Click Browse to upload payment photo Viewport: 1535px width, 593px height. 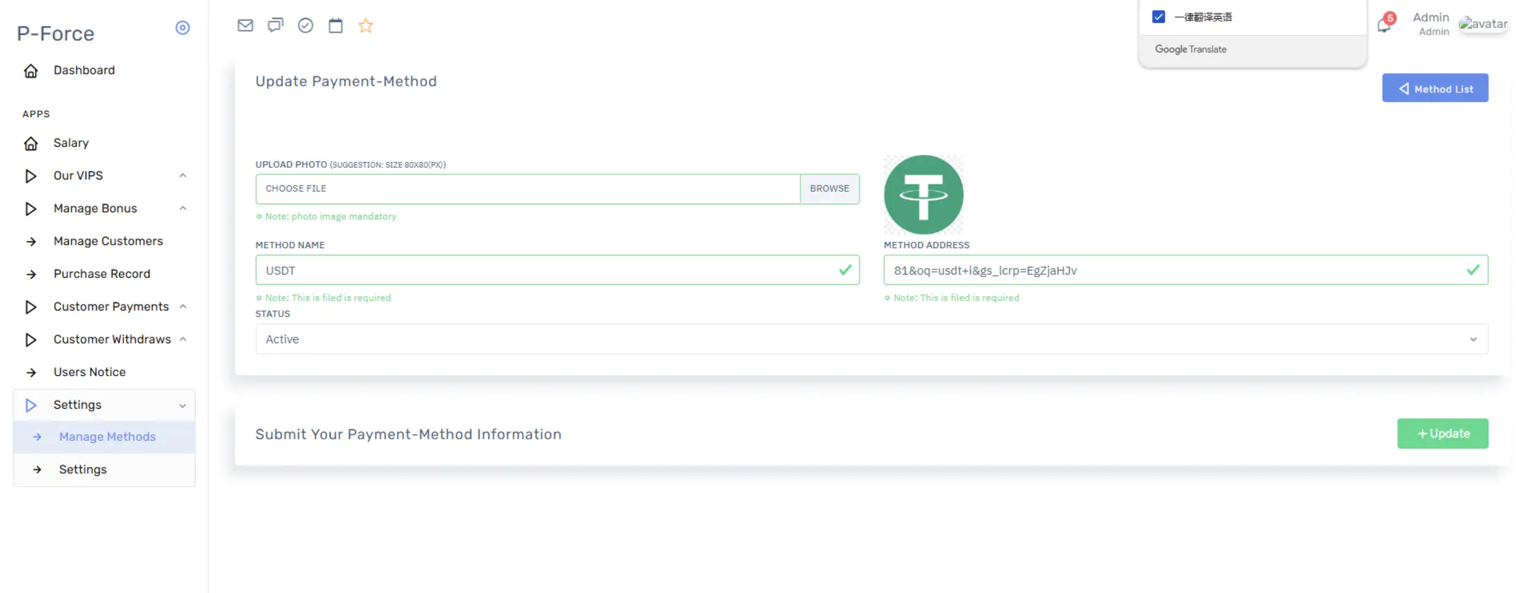pyautogui.click(x=829, y=188)
